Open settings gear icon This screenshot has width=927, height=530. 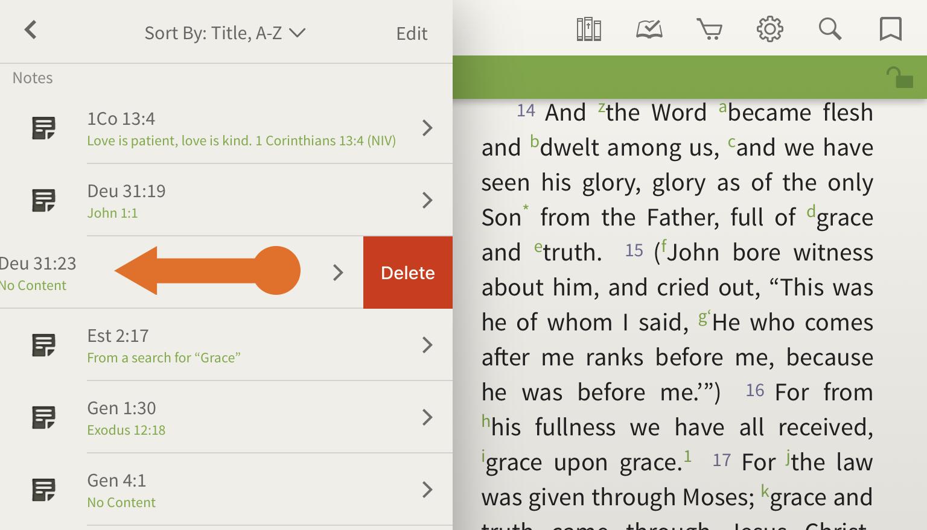[x=770, y=29]
